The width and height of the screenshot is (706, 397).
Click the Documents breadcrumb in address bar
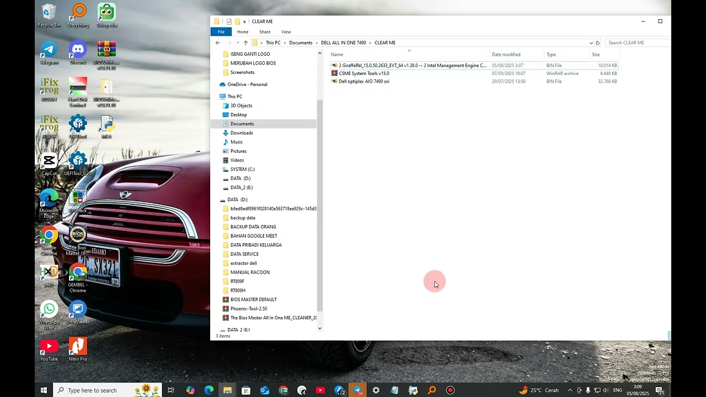[301, 42]
